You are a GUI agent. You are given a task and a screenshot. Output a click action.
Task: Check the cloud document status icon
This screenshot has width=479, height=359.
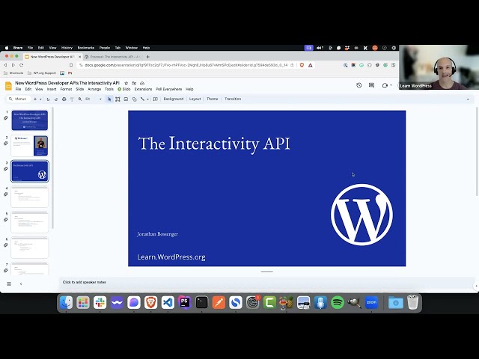click(x=142, y=83)
